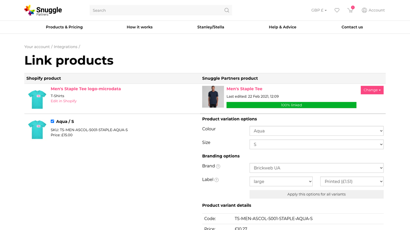
Task: Open the Change dropdown button
Action: tap(372, 90)
